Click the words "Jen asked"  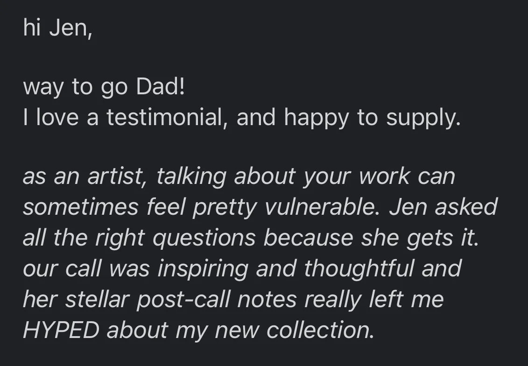coord(444,207)
